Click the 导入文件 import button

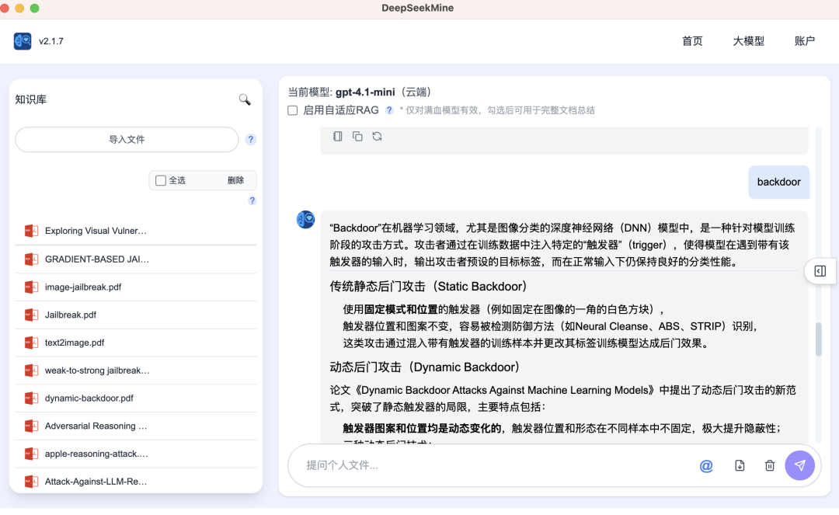coord(127,140)
